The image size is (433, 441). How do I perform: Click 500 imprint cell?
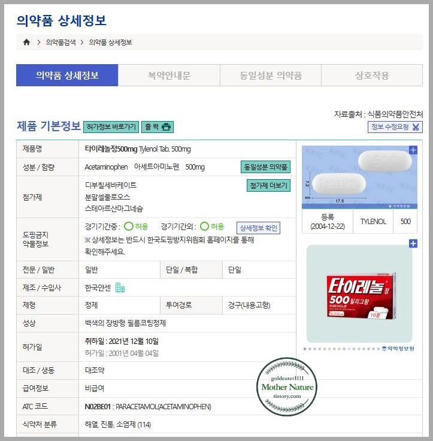[x=405, y=221]
